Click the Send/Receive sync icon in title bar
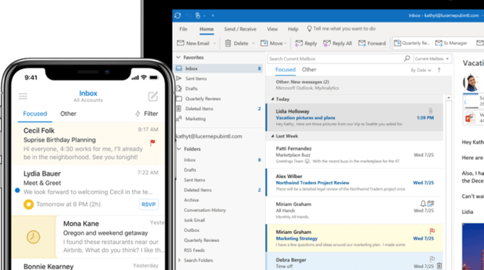Image resolution: width=484 pixels, height=270 pixels. point(177,15)
